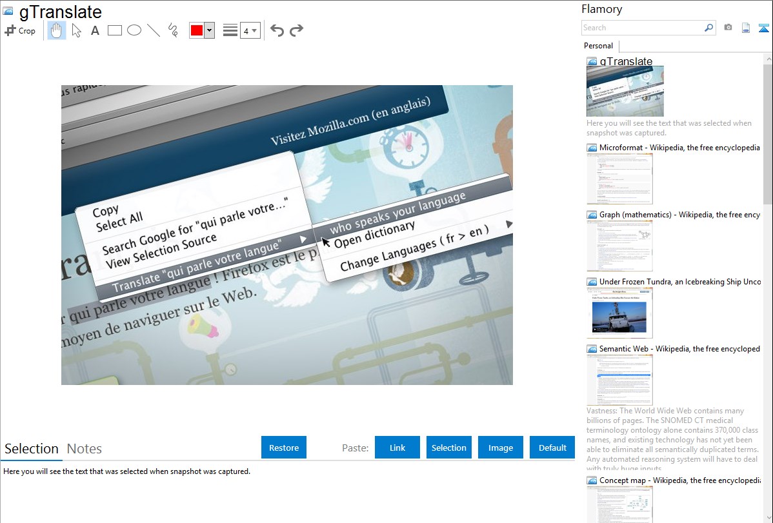Screen dimensions: 773x523
Task: Pick the ellipse shape tool
Action: [134, 30]
